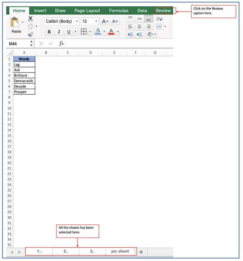
Task: Expand the merge options arrow
Action: 165,26
